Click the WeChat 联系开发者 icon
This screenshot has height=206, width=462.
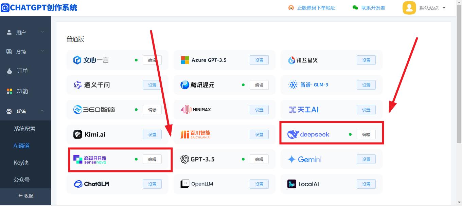coord(355,7)
